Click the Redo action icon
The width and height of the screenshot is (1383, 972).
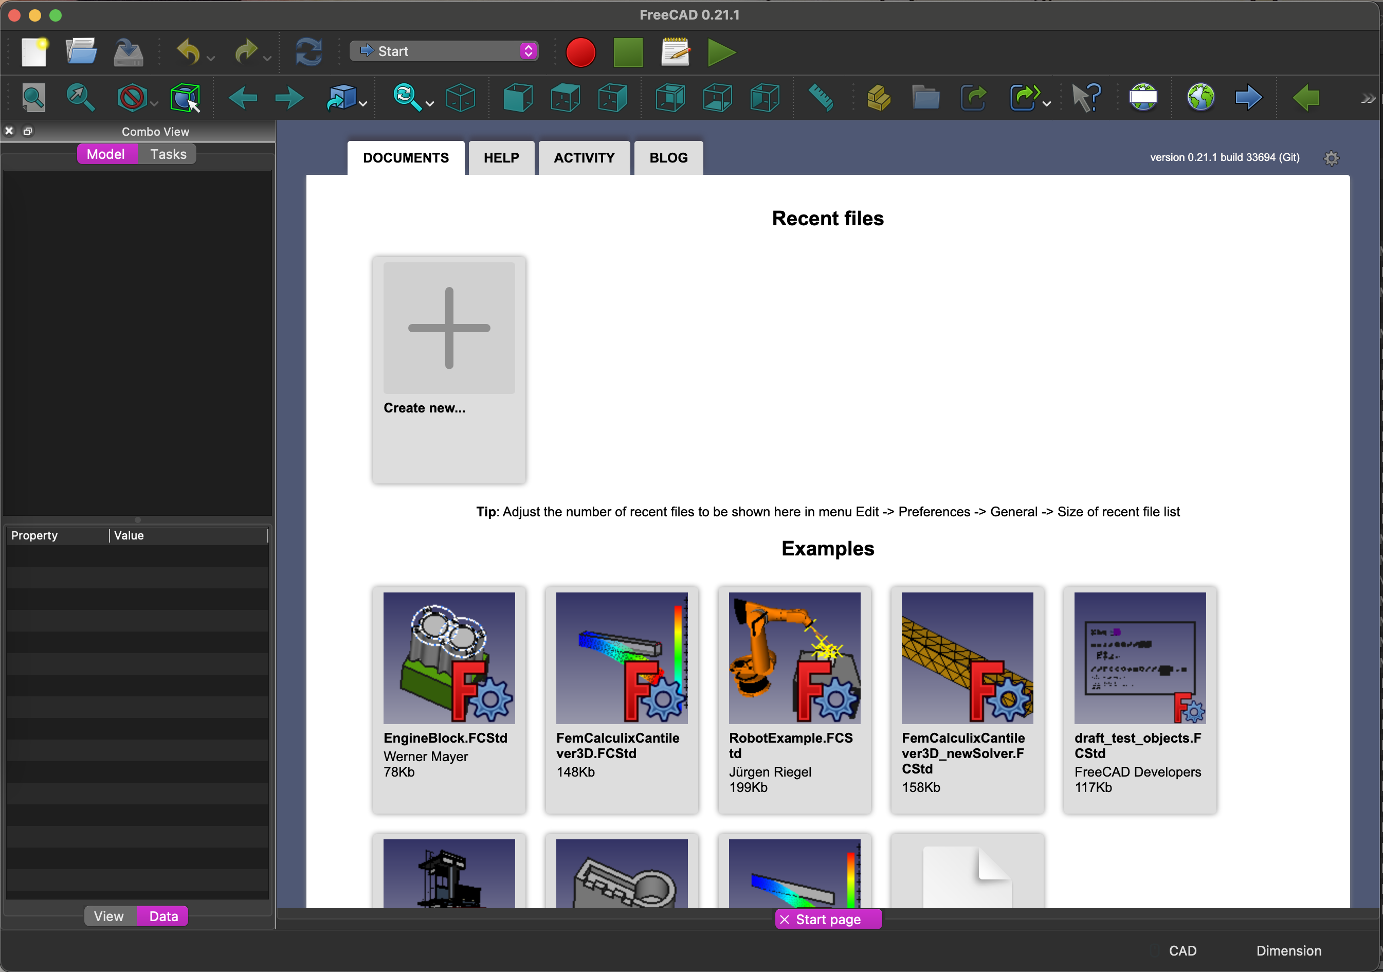coord(243,49)
